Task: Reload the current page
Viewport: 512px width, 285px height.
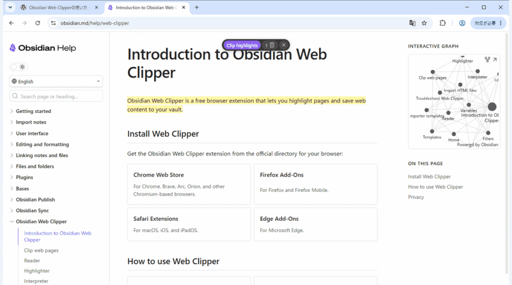Action: [x=37, y=23]
